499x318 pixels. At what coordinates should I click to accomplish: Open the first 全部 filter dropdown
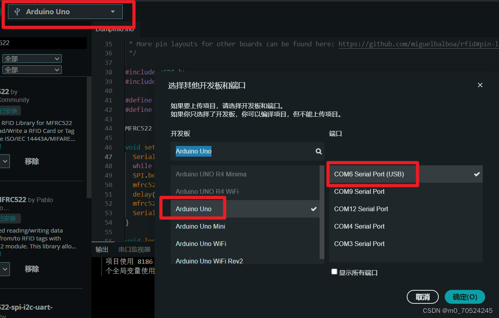pyautogui.click(x=32, y=59)
